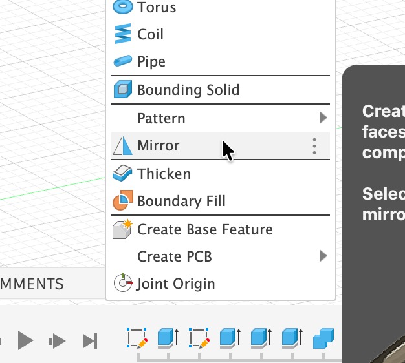
Task: Open the Comments panel header
Action: point(32,284)
